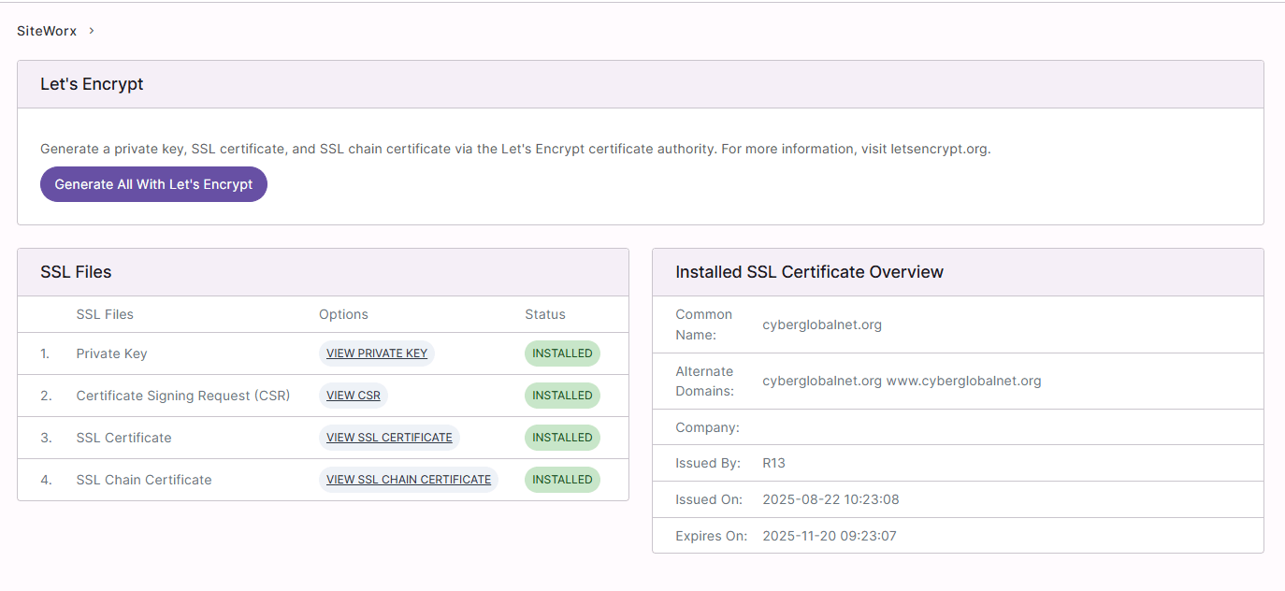Click the Expires On date value
The height and width of the screenshot is (591, 1285).
[x=830, y=536]
